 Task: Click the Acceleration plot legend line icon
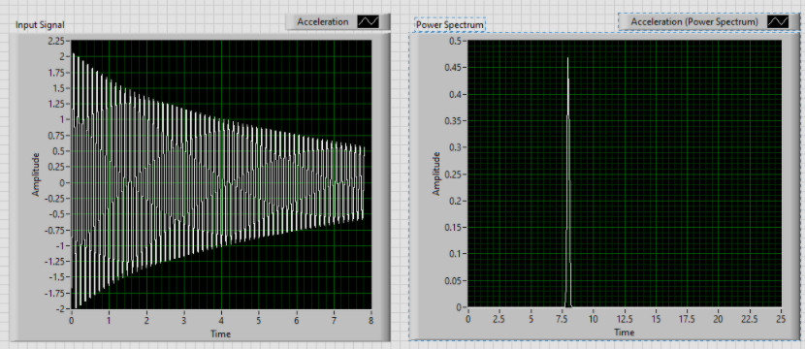click(x=369, y=22)
